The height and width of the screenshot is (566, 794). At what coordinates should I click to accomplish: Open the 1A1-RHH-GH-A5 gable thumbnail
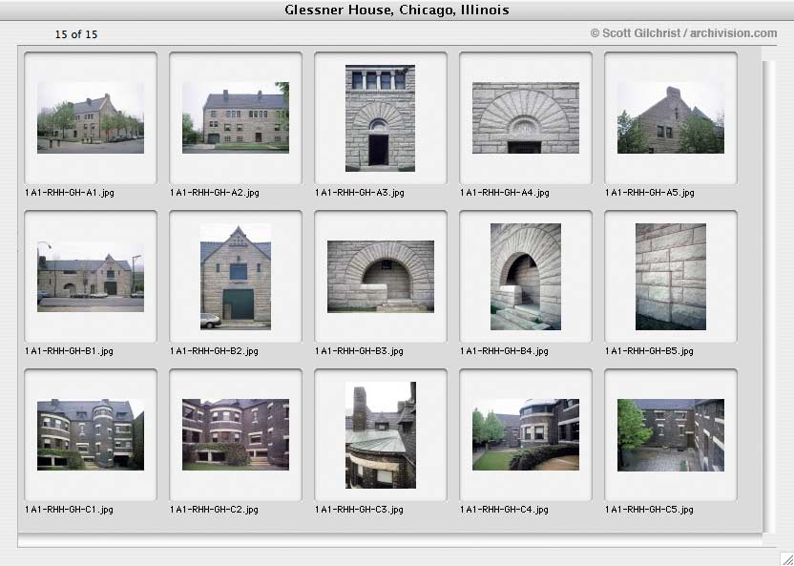(671, 118)
